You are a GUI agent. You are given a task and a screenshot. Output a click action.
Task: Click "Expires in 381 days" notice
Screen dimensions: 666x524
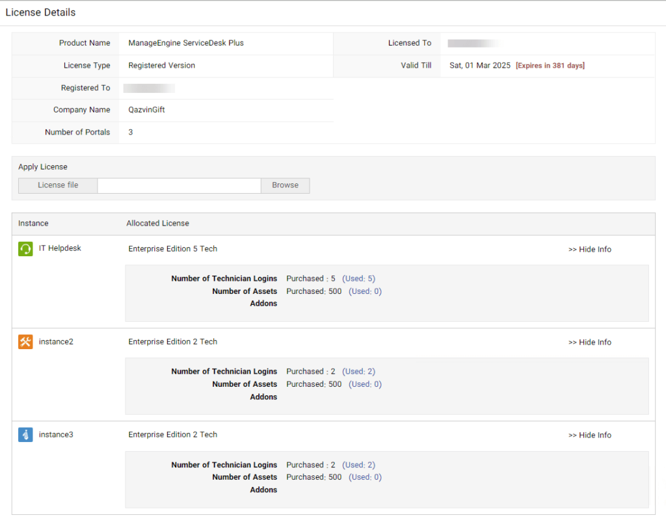(550, 66)
